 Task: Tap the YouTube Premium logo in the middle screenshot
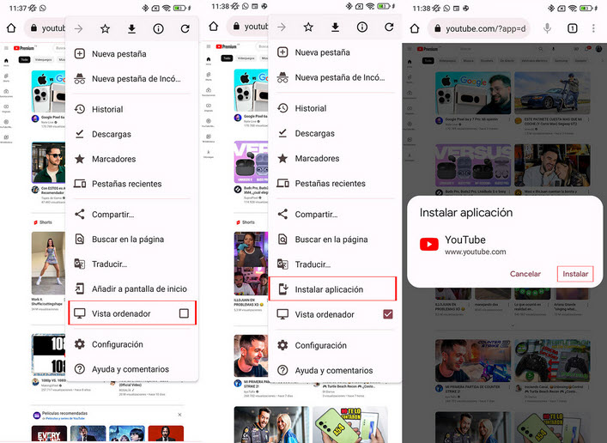coord(227,46)
